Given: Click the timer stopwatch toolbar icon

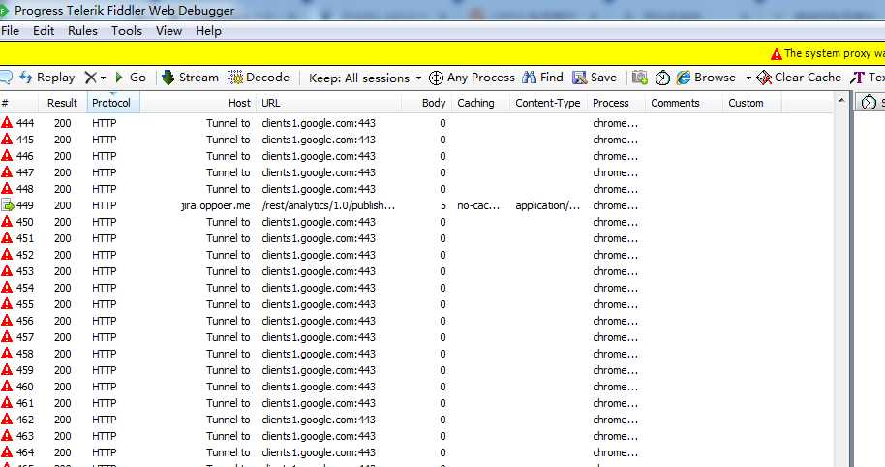Looking at the screenshot, I should tap(662, 78).
